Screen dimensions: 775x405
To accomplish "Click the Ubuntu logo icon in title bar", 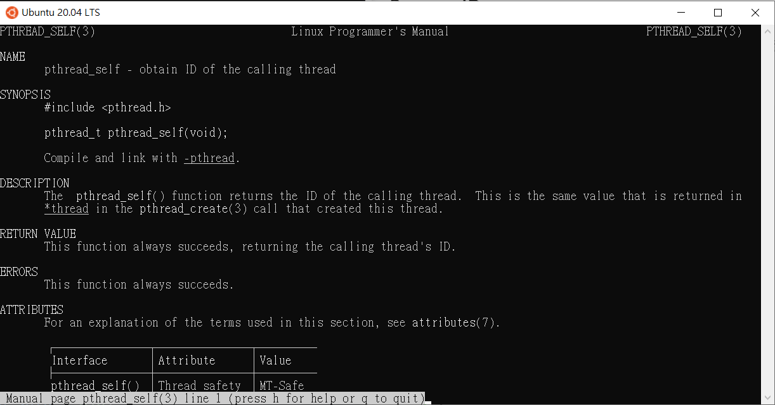I will pos(12,12).
